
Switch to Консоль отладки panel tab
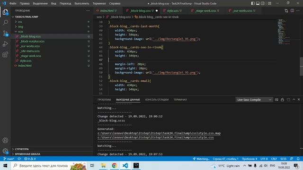(157, 100)
